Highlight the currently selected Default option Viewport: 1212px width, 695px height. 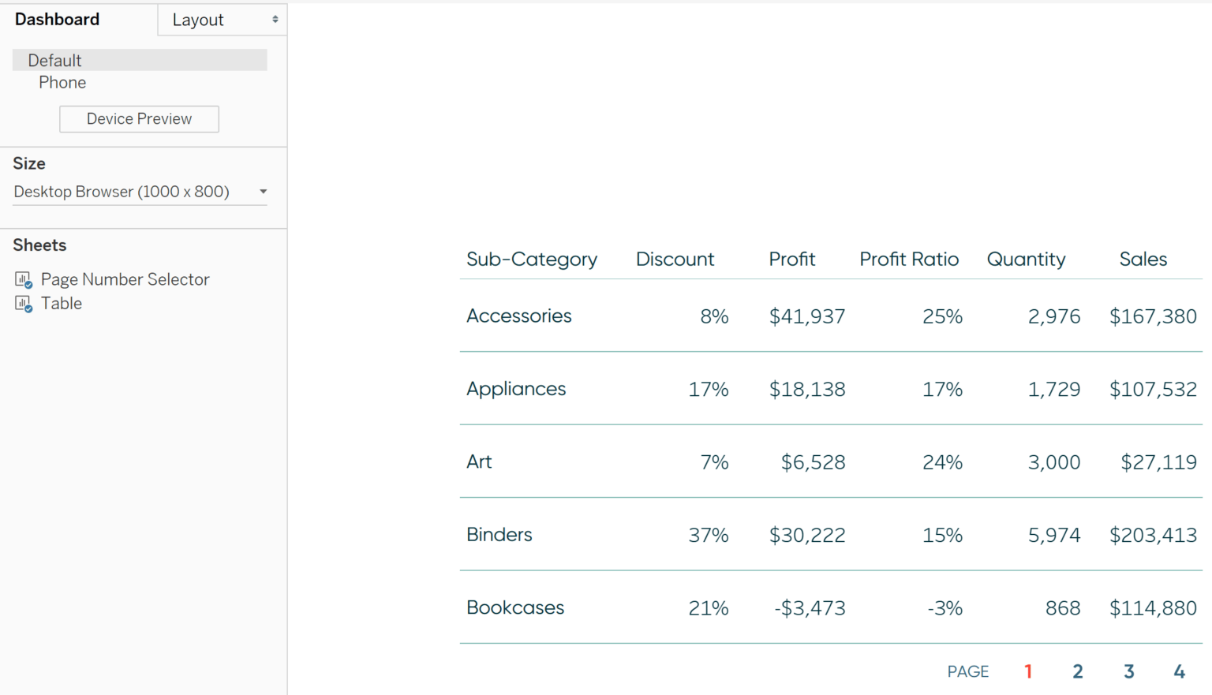click(x=54, y=60)
